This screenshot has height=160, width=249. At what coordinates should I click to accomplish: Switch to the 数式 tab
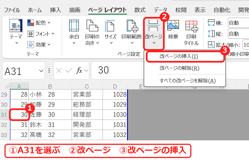point(140,10)
